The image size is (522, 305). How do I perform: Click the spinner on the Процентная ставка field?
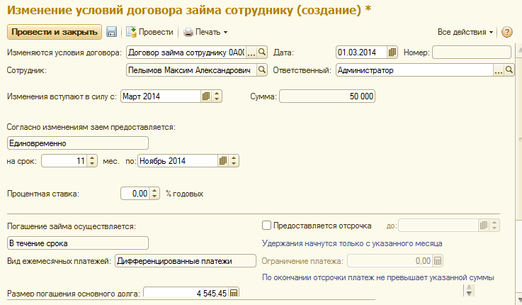tap(155, 193)
